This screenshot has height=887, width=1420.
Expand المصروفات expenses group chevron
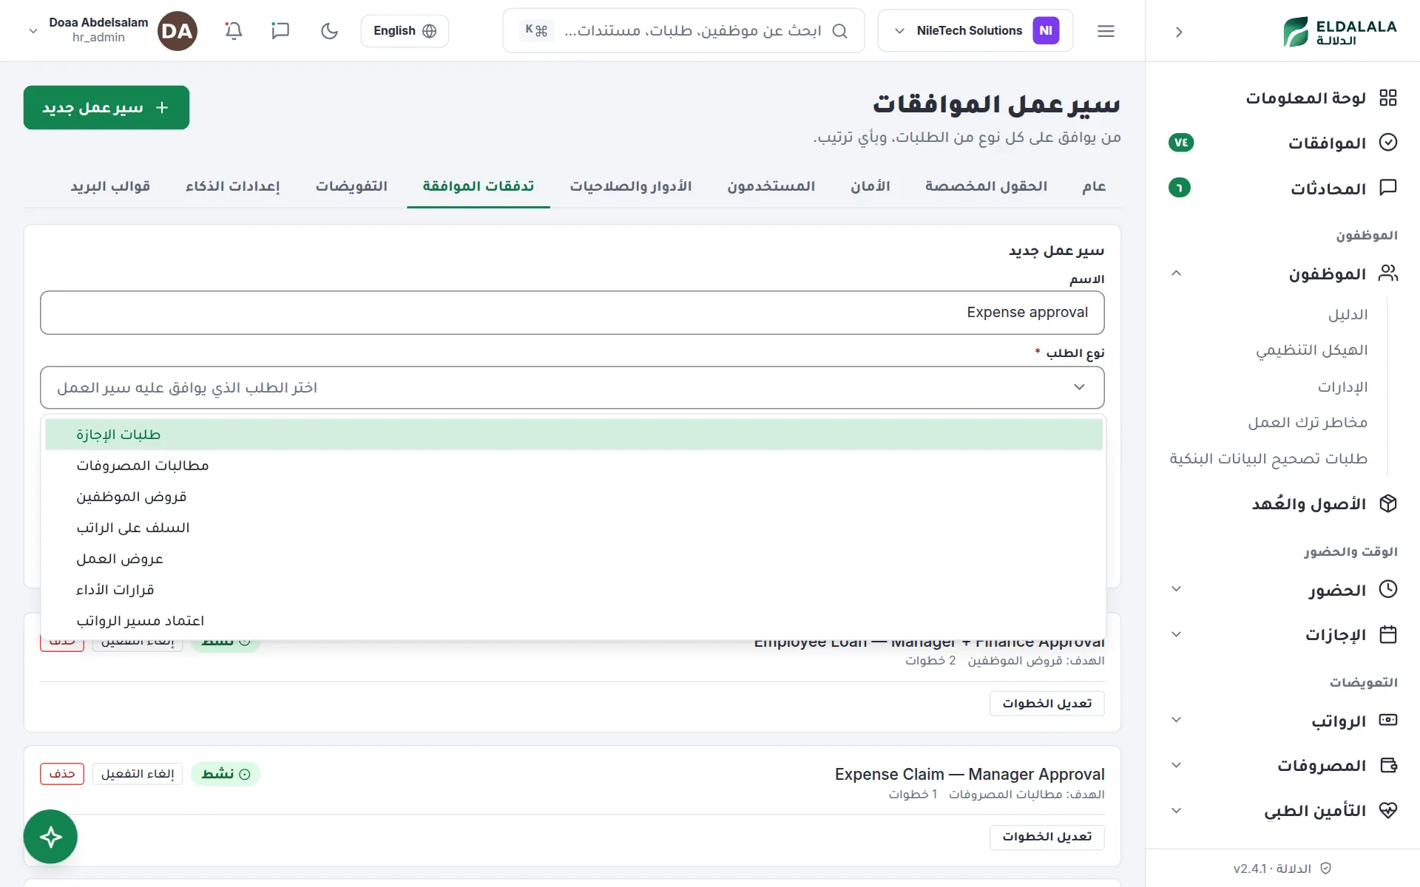[x=1177, y=765]
